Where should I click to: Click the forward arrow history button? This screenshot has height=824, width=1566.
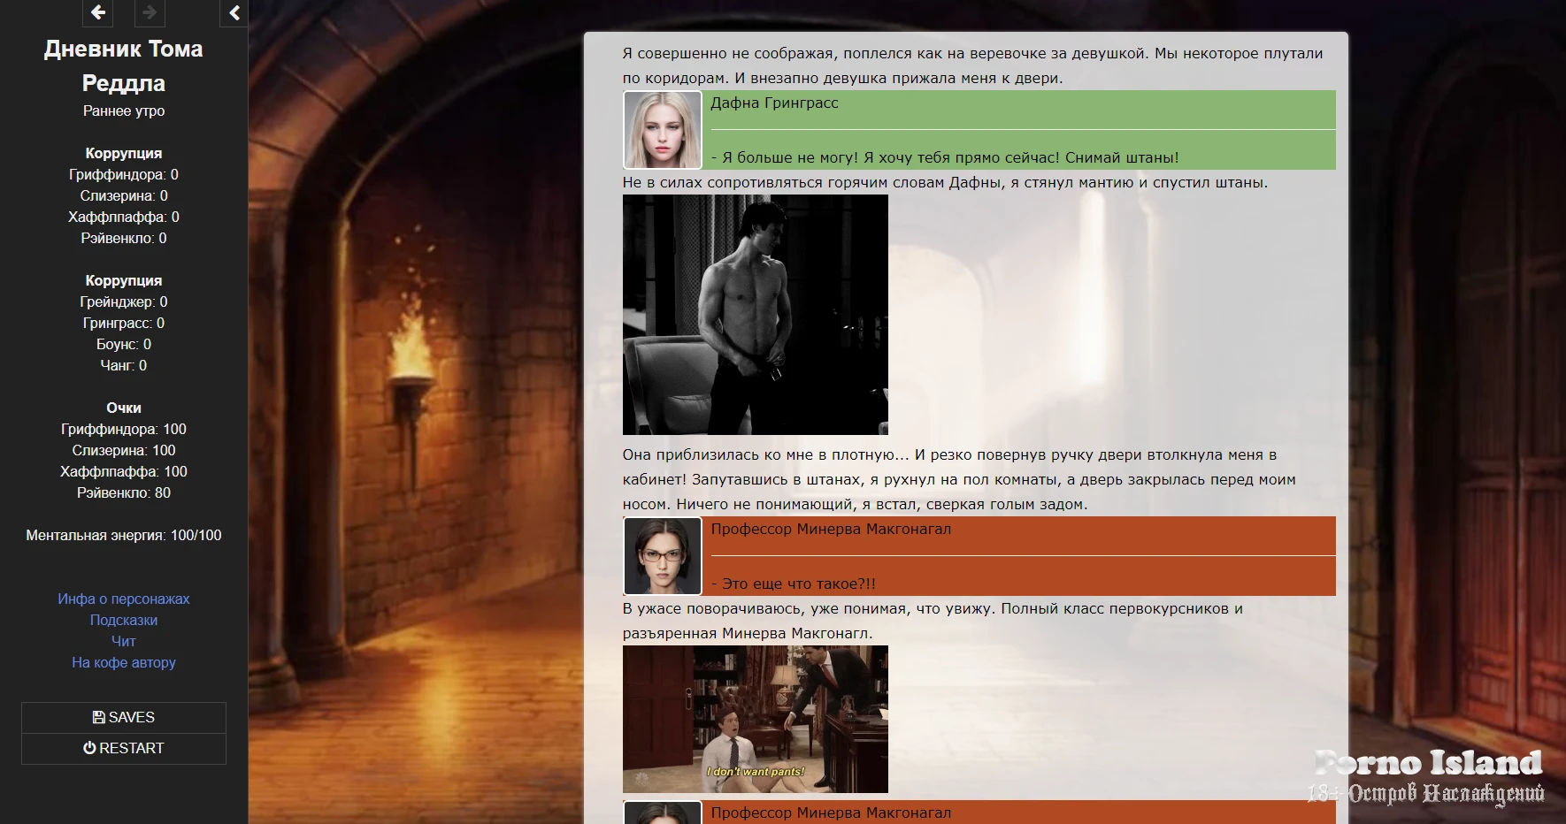tap(150, 12)
